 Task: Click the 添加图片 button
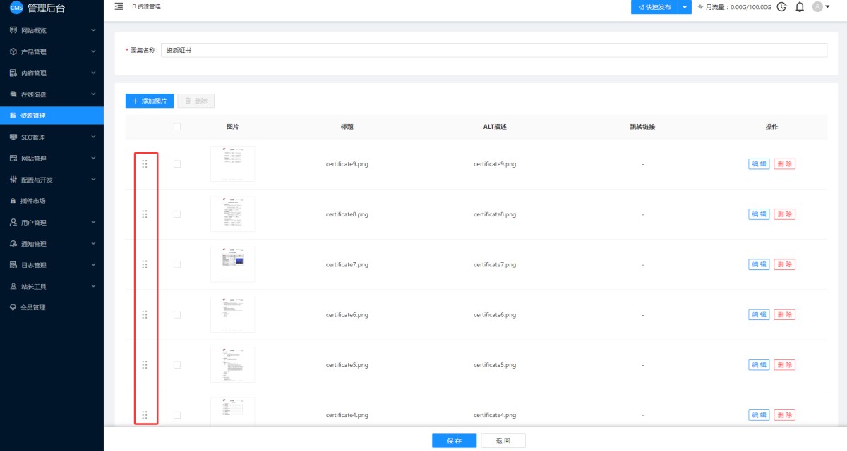(x=150, y=101)
